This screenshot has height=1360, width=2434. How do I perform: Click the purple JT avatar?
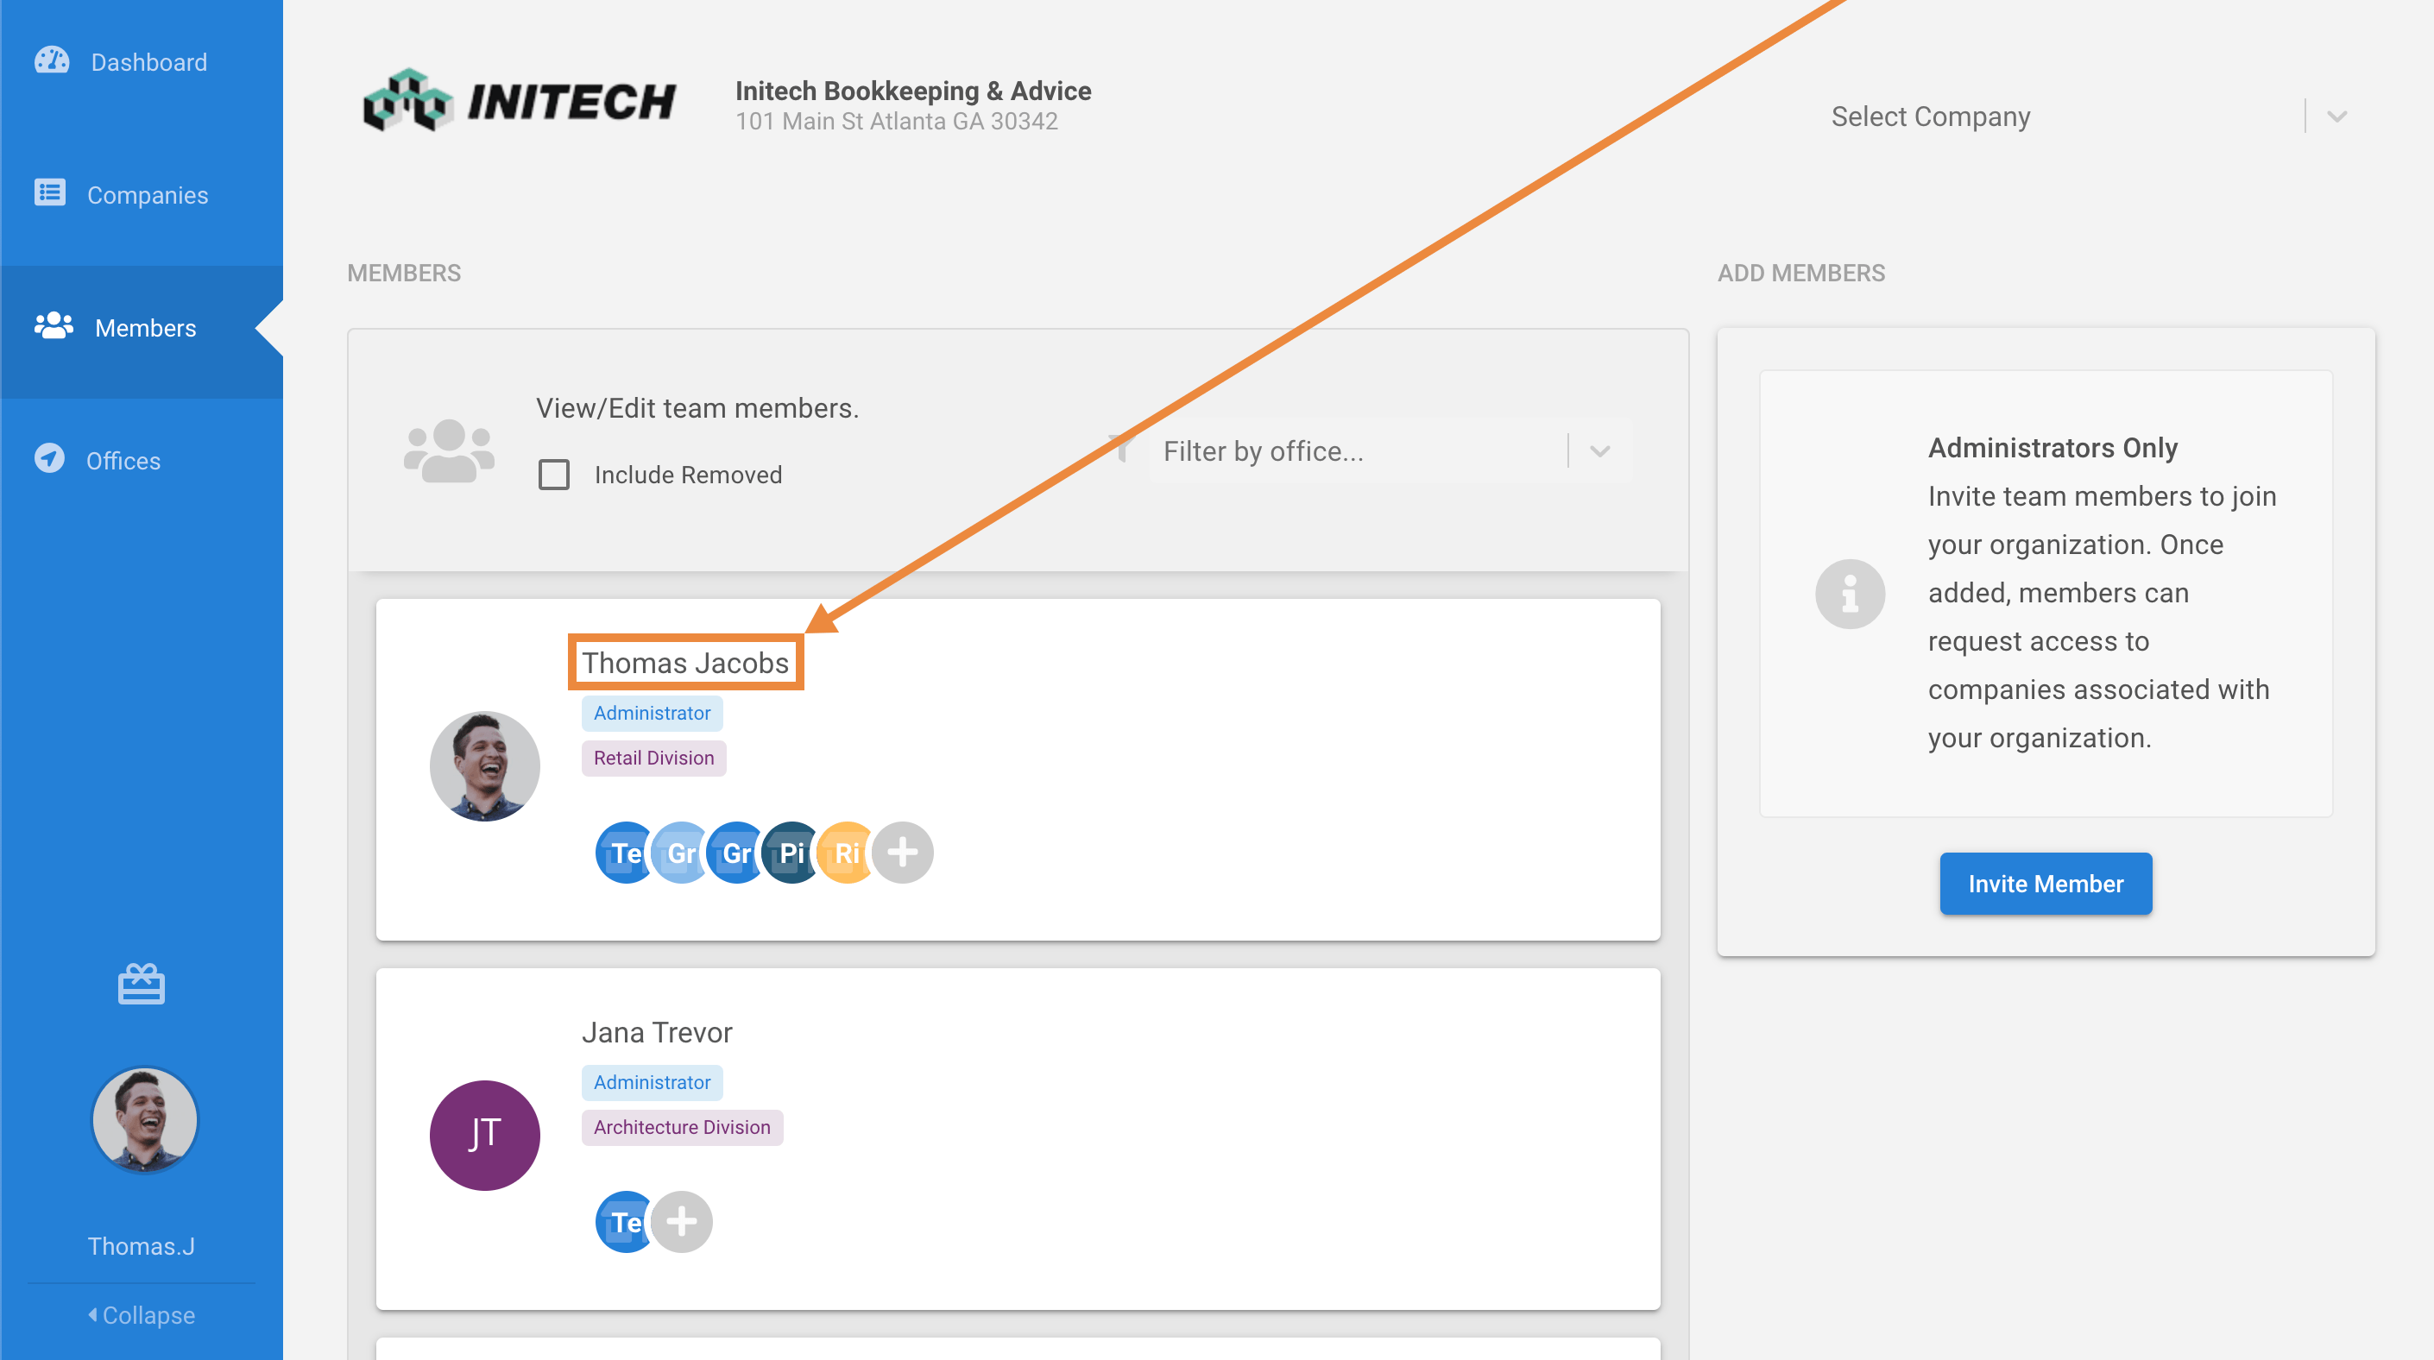485,1136
